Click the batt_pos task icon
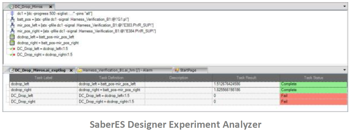The image size is (349, 131). (x=12, y=19)
